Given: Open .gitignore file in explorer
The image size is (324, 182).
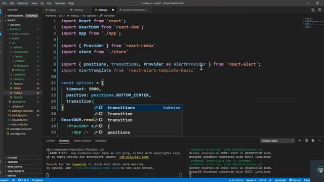Looking at the screenshot, I should point(18,107).
